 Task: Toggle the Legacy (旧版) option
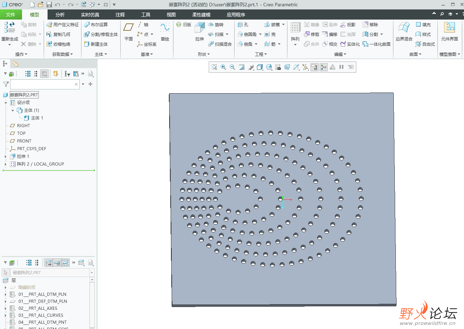click(x=184, y=24)
